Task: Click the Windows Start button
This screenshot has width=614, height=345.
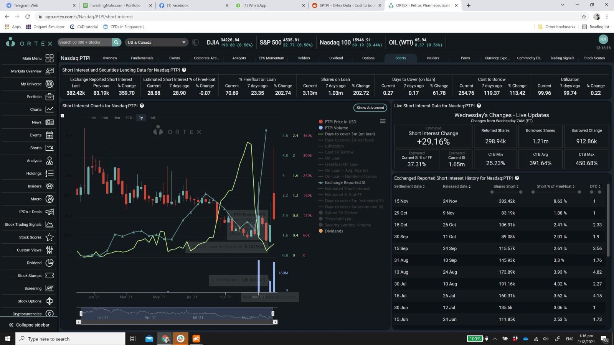Action: (x=7, y=338)
